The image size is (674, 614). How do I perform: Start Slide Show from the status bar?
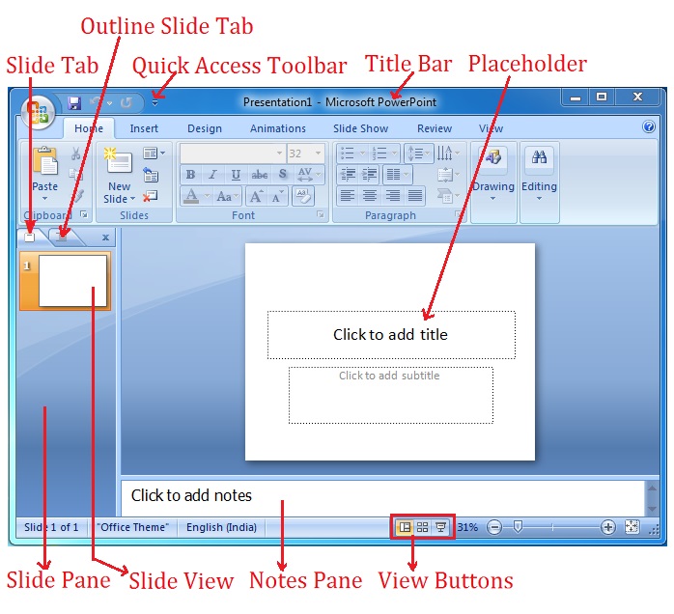point(441,527)
